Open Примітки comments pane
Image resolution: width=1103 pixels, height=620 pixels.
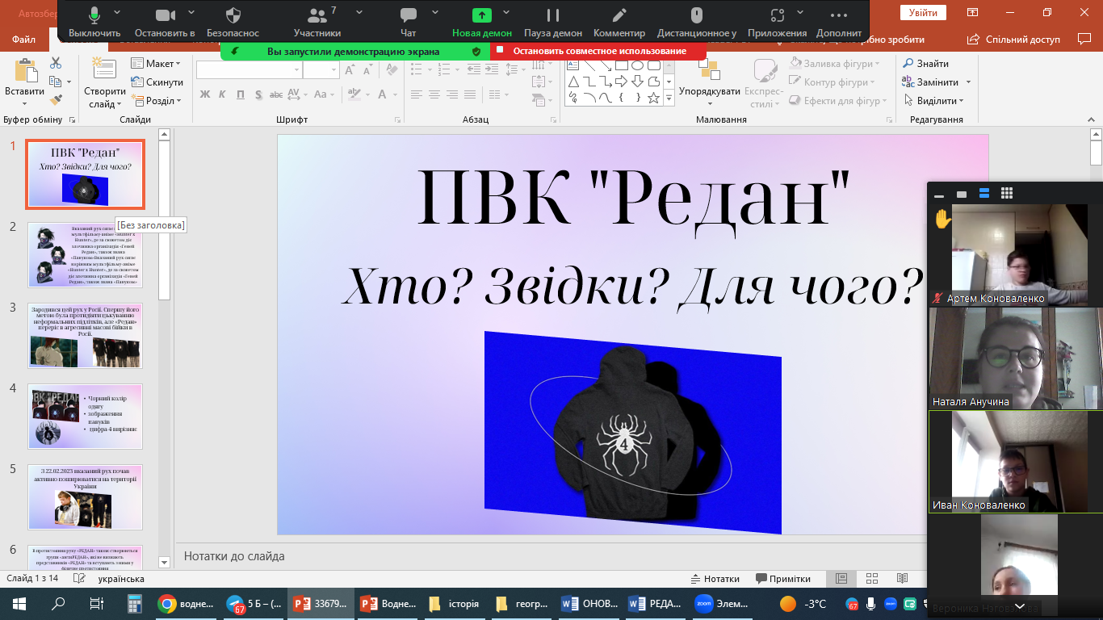click(x=783, y=579)
